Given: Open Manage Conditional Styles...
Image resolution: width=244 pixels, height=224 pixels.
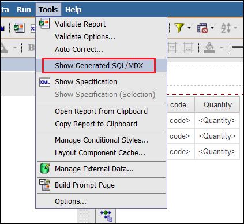Looking at the screenshot, I should 102,140.
